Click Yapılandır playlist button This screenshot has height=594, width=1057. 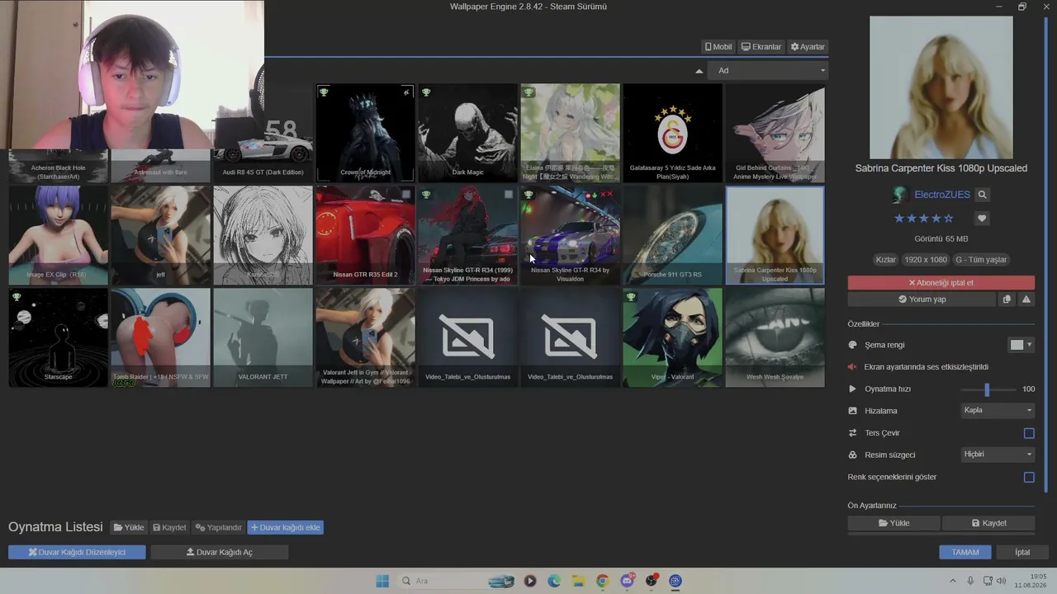tap(218, 527)
